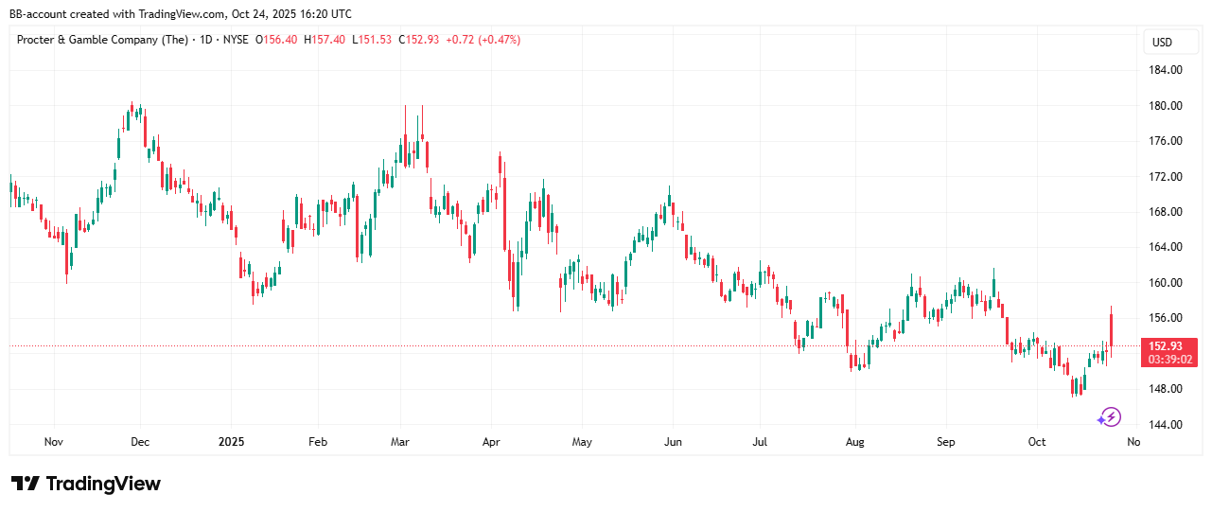Click the 184.00 price axis label
The height and width of the screenshot is (512, 1212).
(x=1165, y=70)
